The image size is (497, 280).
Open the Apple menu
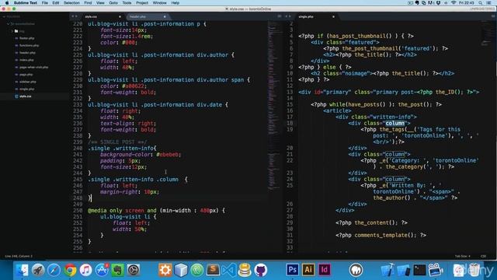[x=7, y=3]
